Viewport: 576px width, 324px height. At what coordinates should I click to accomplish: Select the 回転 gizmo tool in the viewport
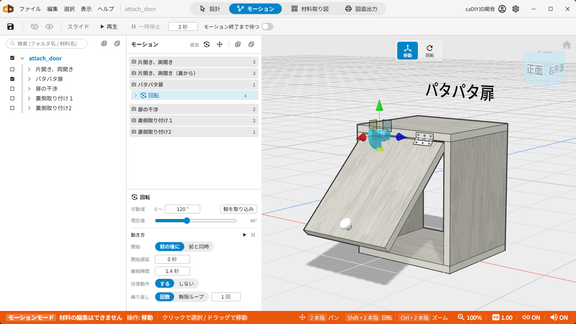(x=430, y=51)
